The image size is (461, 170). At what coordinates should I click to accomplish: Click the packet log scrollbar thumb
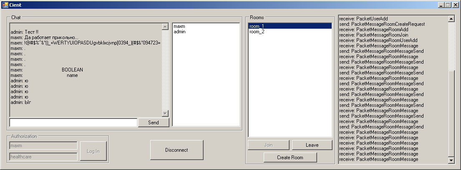tap(451, 114)
